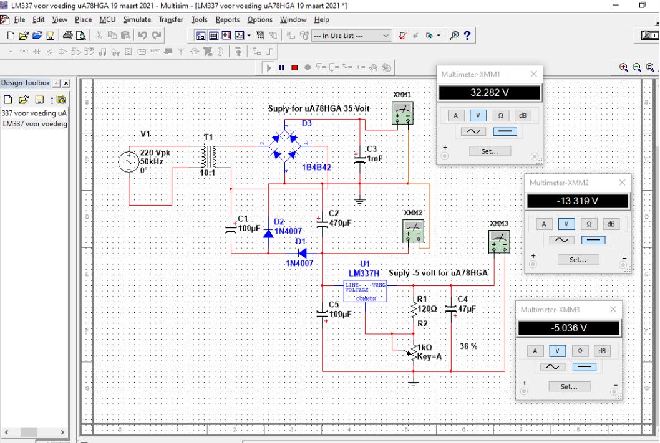660x443 pixels.
Task: Click the Design Toolbox scrollbar right arrow
Action: click(x=62, y=432)
